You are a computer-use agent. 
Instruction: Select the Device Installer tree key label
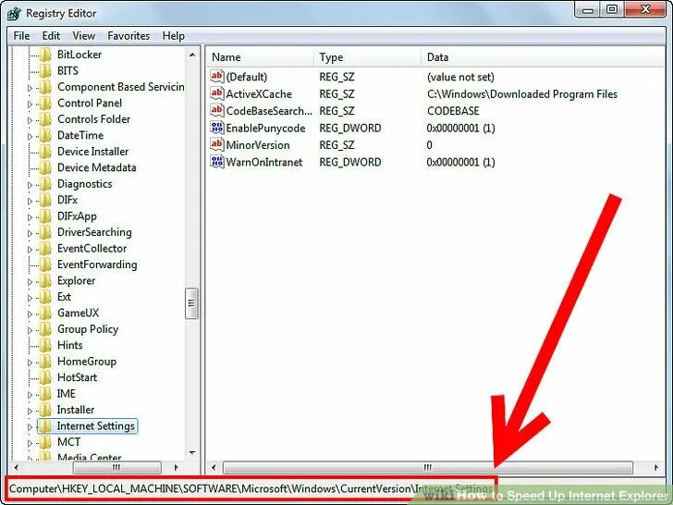[x=92, y=152]
